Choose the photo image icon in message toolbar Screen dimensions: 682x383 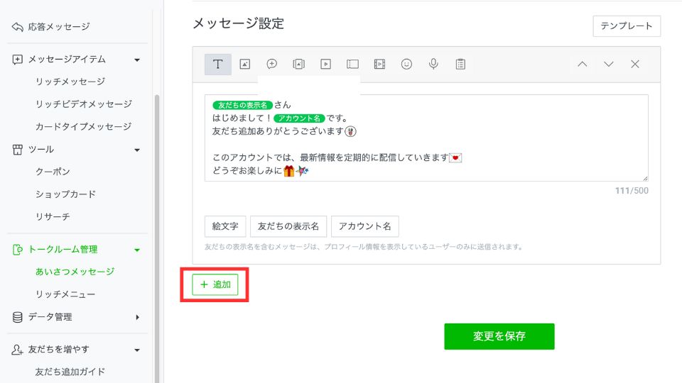click(x=244, y=65)
